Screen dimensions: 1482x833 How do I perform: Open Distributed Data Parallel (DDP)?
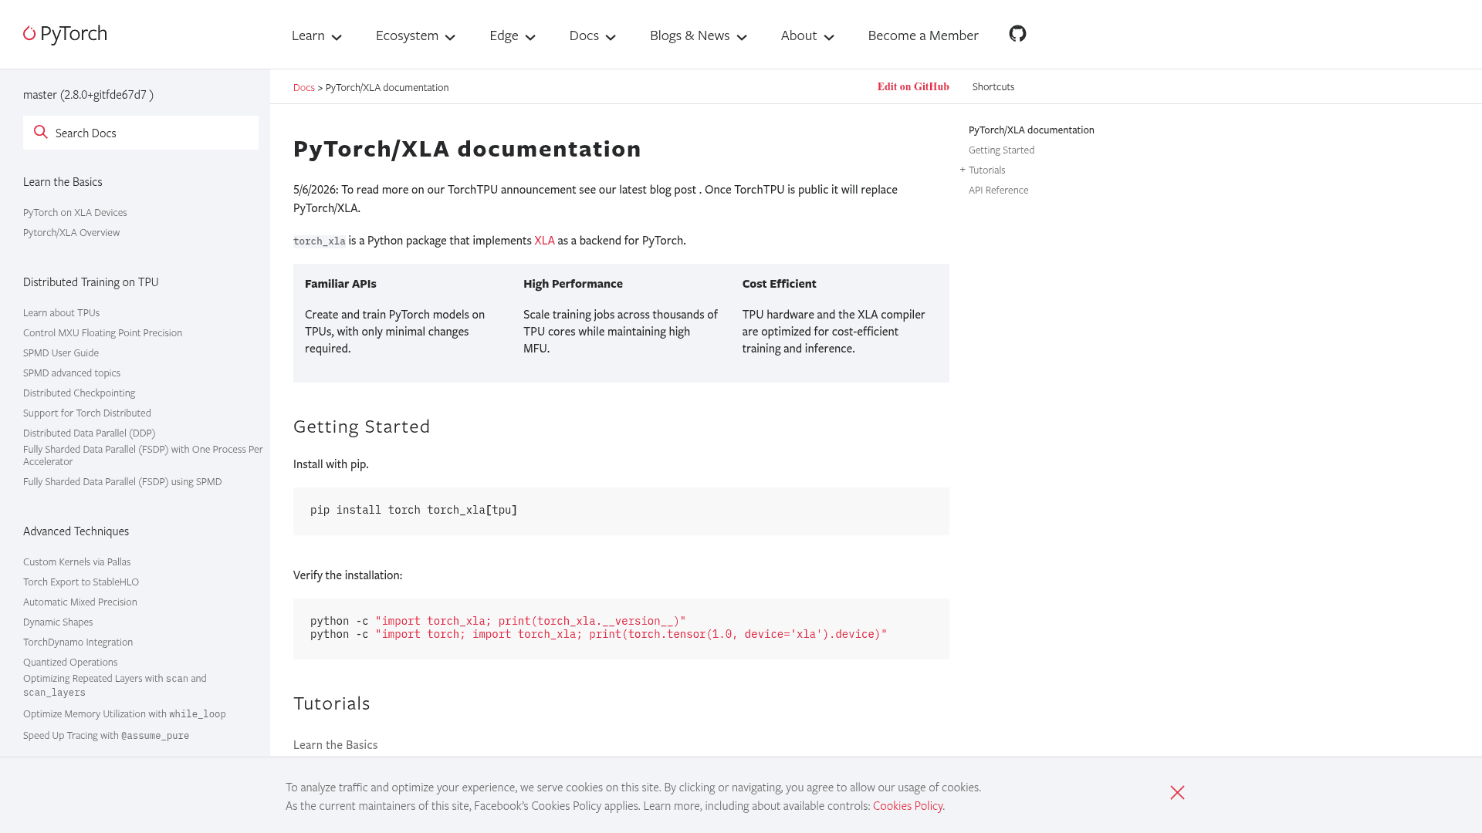(x=89, y=433)
